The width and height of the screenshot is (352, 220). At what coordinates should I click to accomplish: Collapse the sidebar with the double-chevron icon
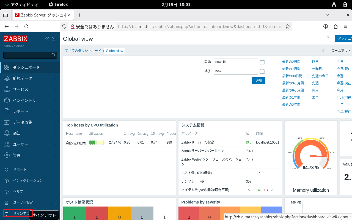click(x=47, y=39)
